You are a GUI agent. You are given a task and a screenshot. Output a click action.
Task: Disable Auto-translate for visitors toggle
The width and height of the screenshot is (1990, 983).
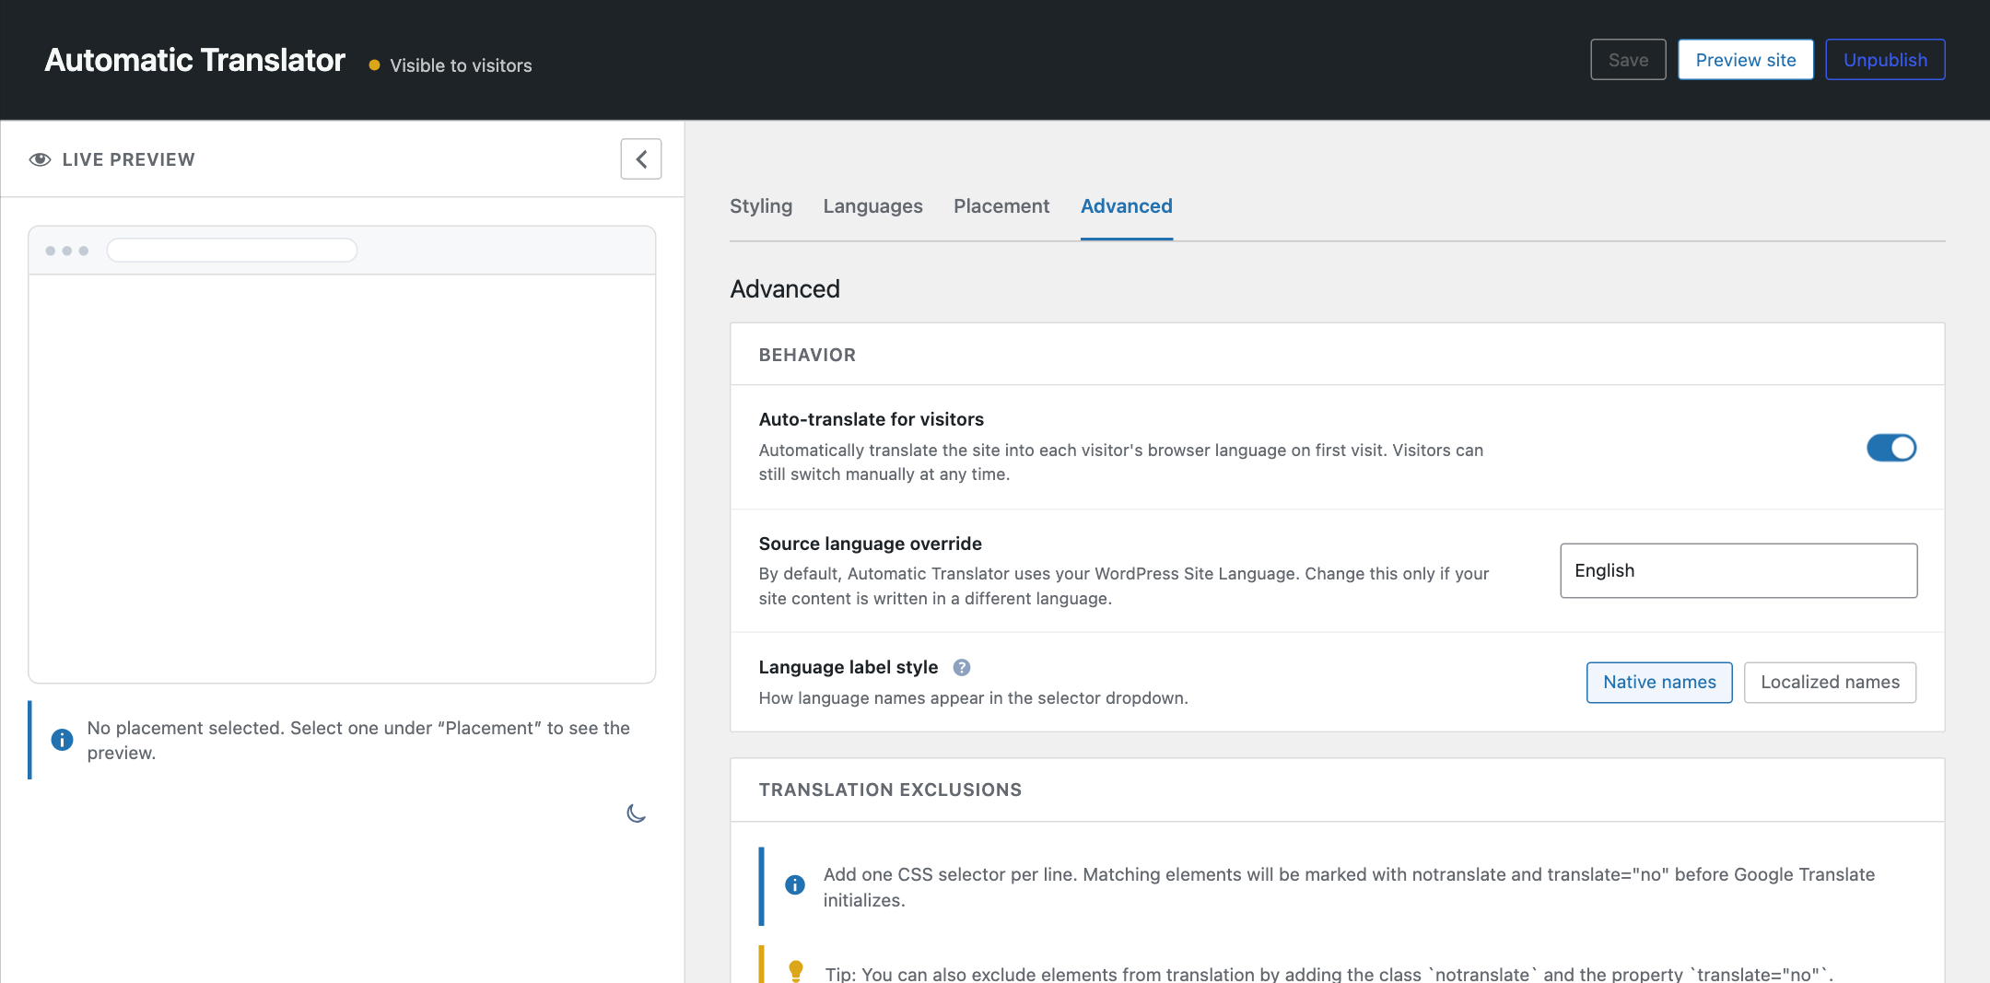(1891, 448)
